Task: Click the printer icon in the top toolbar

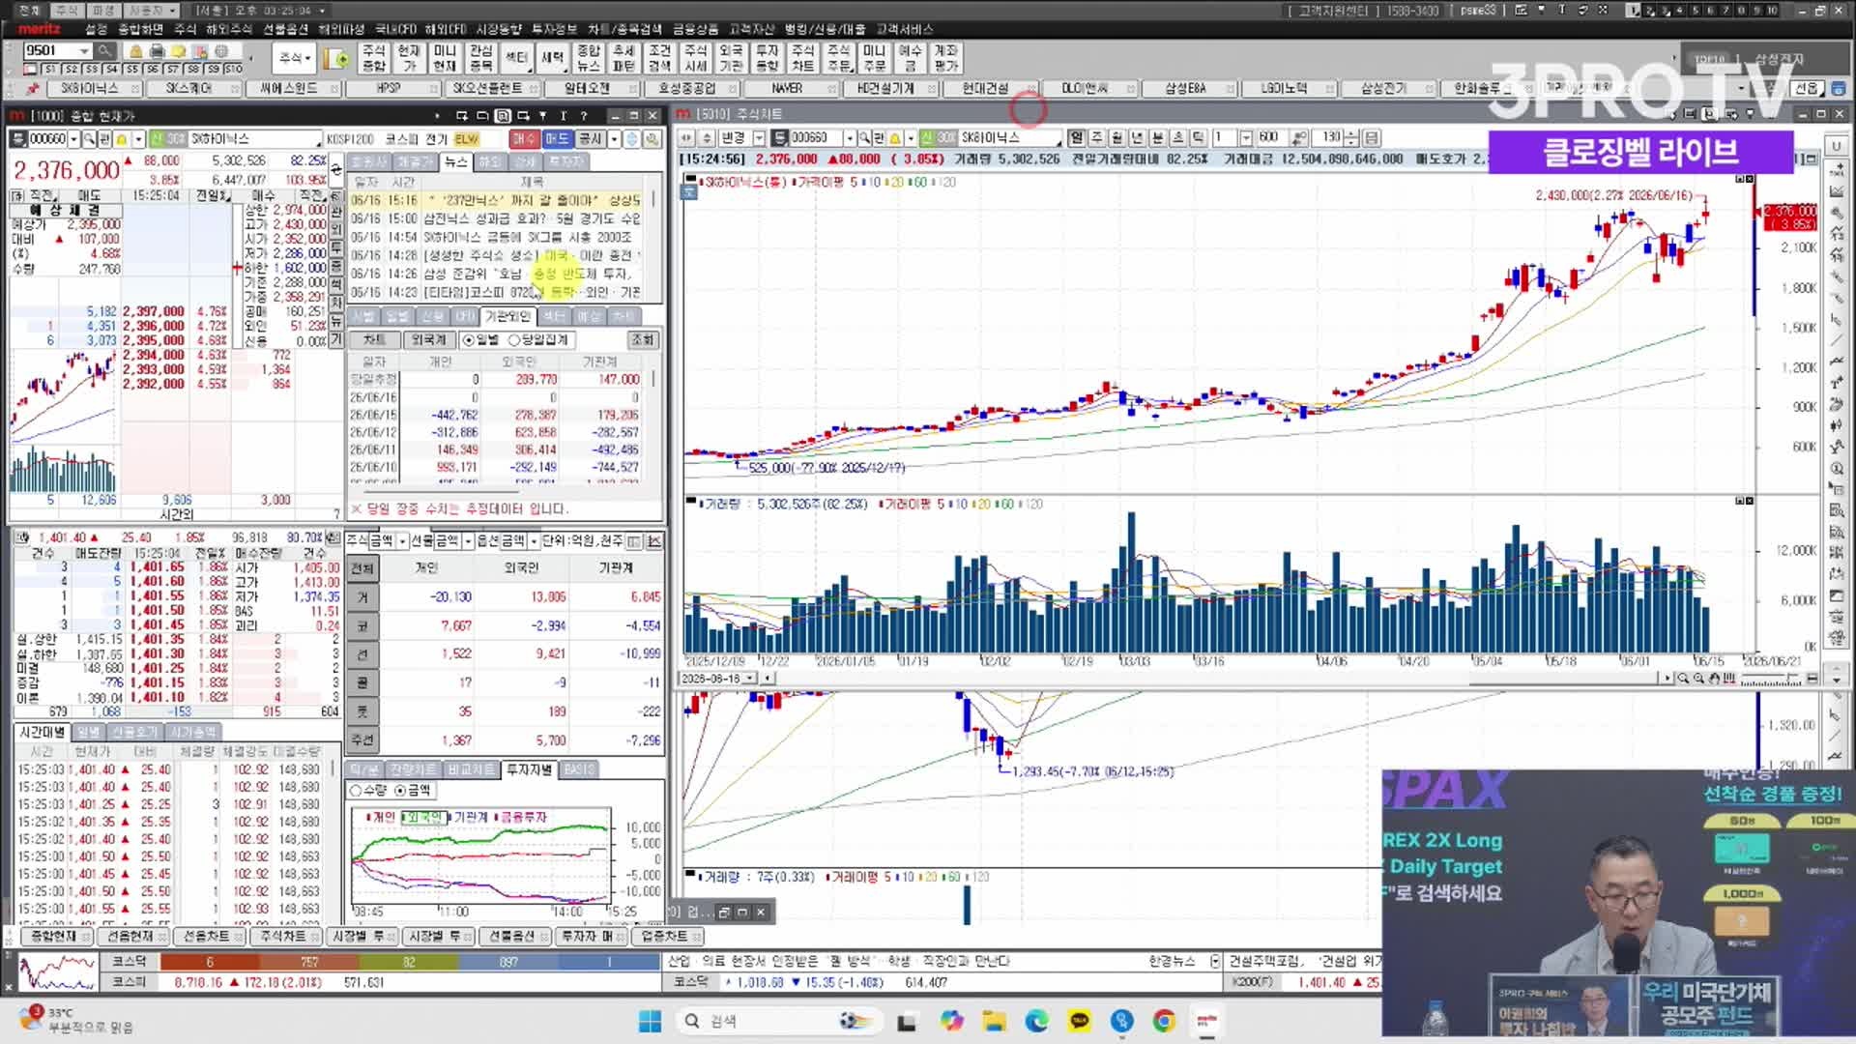Action: 158,51
